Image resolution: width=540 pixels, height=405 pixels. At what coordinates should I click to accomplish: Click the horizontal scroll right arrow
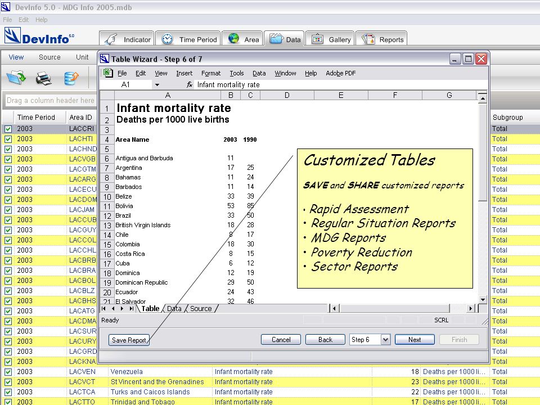coord(470,309)
